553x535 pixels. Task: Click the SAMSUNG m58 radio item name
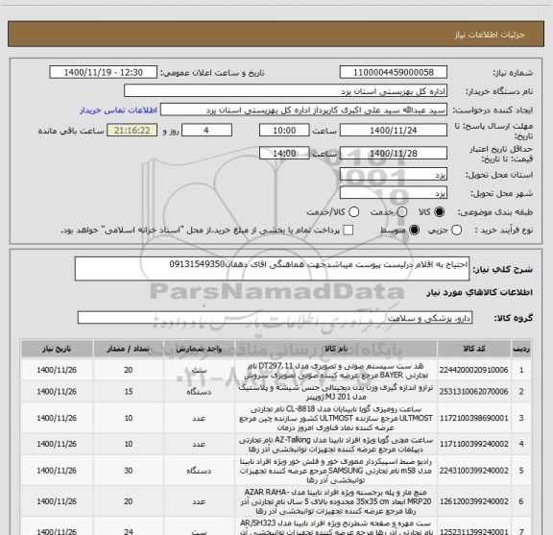pos(336,471)
